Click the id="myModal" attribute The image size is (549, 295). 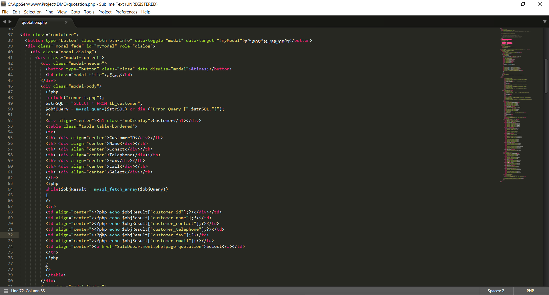102,46
